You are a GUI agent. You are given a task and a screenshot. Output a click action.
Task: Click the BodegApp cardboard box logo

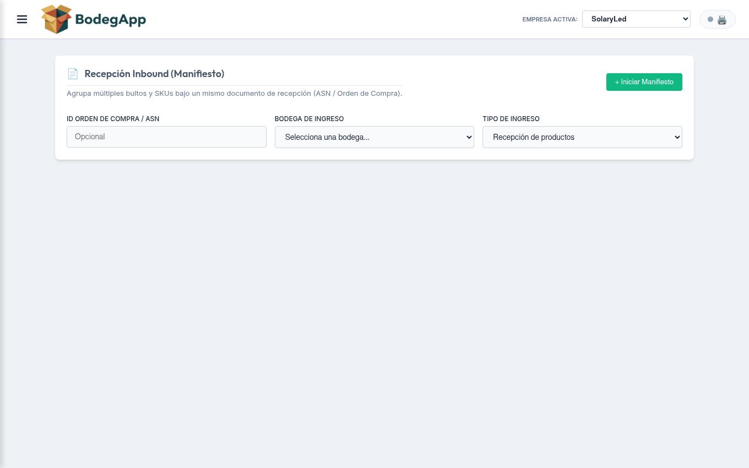tap(57, 19)
